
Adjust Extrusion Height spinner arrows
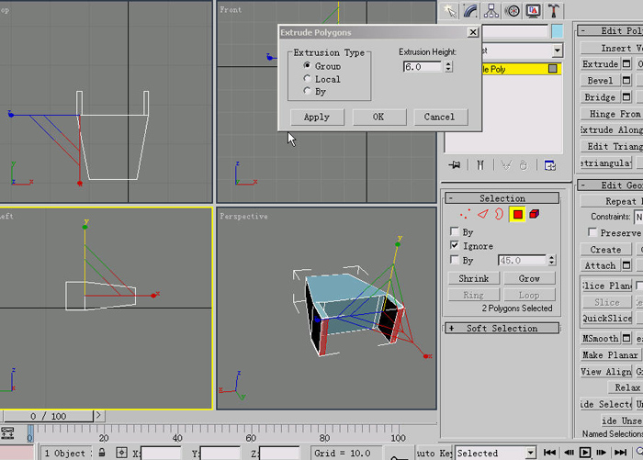pos(448,66)
